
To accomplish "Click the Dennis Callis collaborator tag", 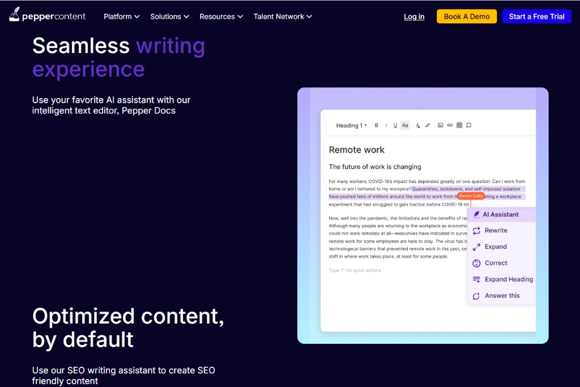I will [x=471, y=196].
